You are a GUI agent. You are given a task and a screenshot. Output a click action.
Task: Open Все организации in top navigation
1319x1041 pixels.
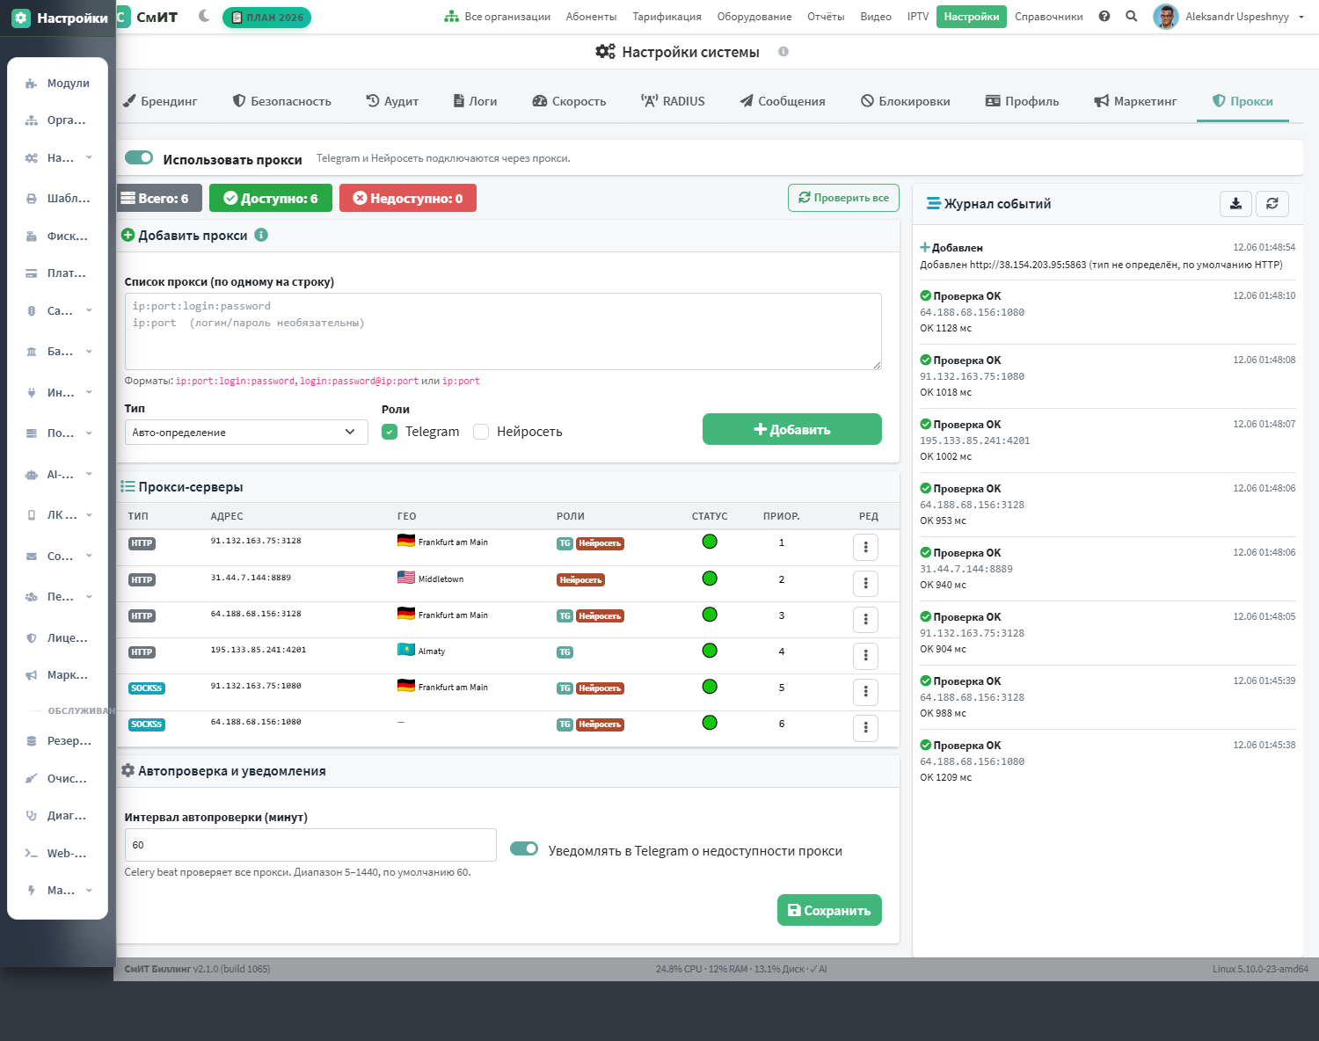(x=498, y=17)
